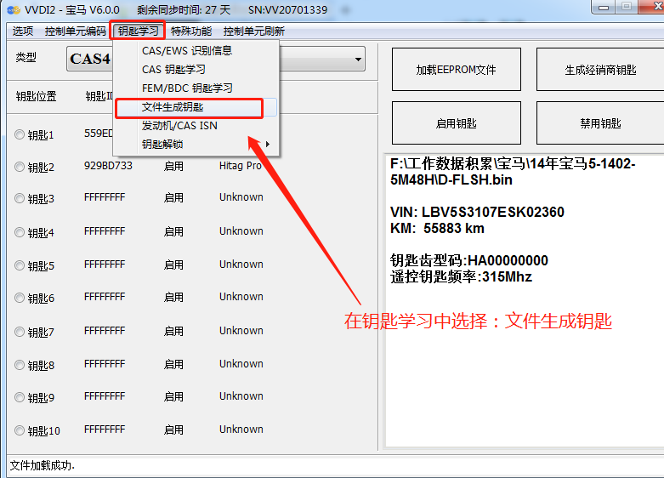Click the 钥匙齿型码:HA00000000 line
Viewport: 664px width, 478px height.
tap(469, 260)
